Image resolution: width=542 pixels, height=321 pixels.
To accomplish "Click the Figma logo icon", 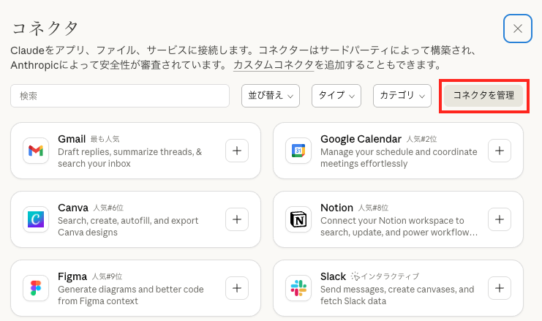I will click(35, 288).
